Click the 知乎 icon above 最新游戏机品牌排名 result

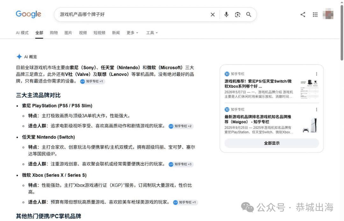pos(227,109)
